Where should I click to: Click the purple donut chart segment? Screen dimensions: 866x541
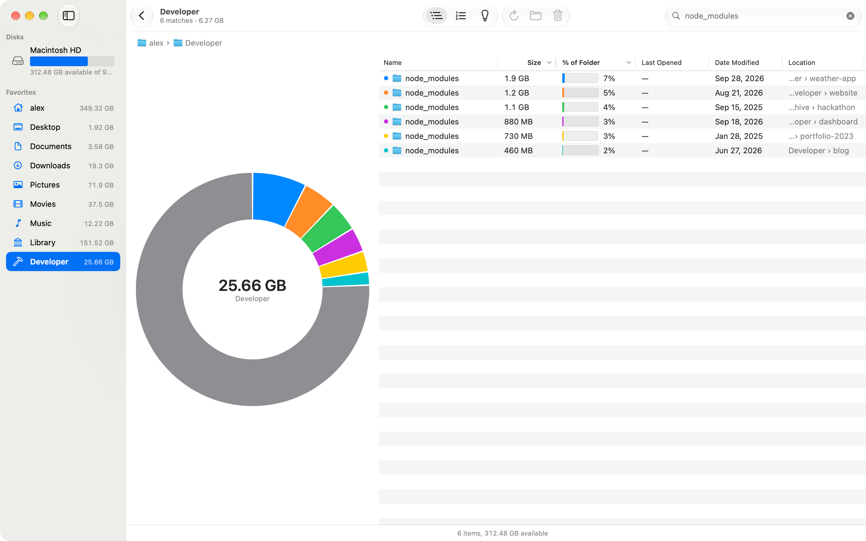click(x=338, y=248)
